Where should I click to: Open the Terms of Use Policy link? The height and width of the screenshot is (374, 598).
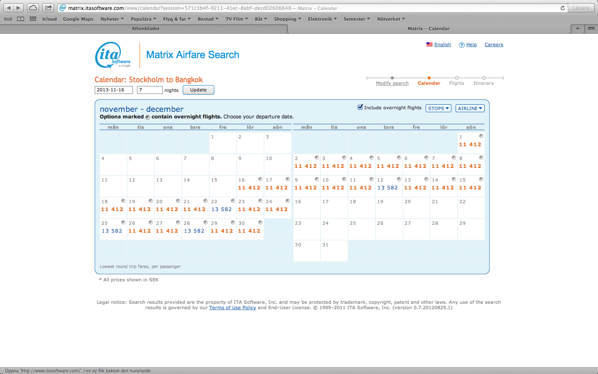[x=232, y=308]
